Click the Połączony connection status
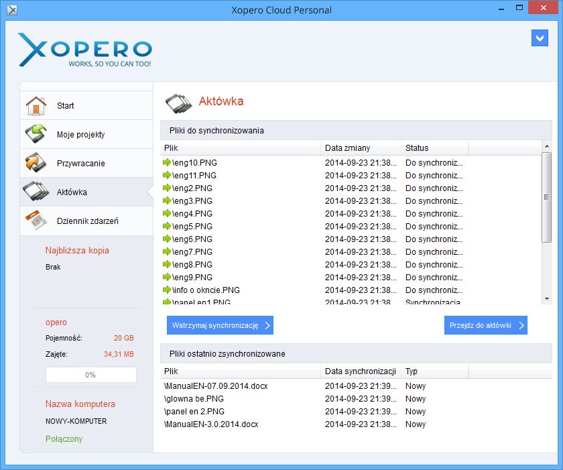Image resolution: width=563 pixels, height=470 pixels. (64, 439)
